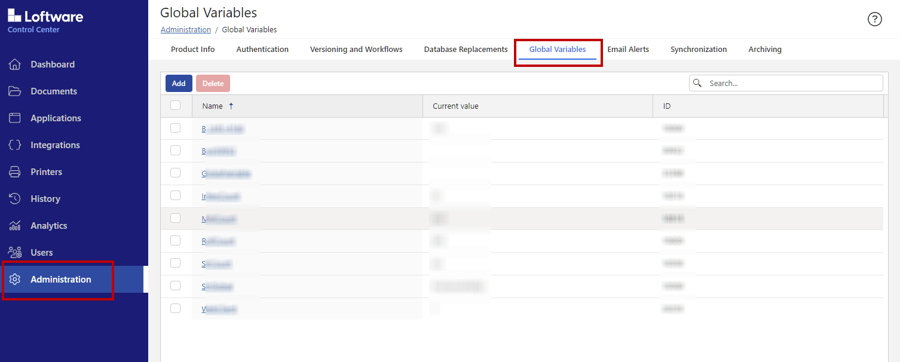This screenshot has width=900, height=362.
Task: Sort table by ID column header
Action: pos(667,106)
